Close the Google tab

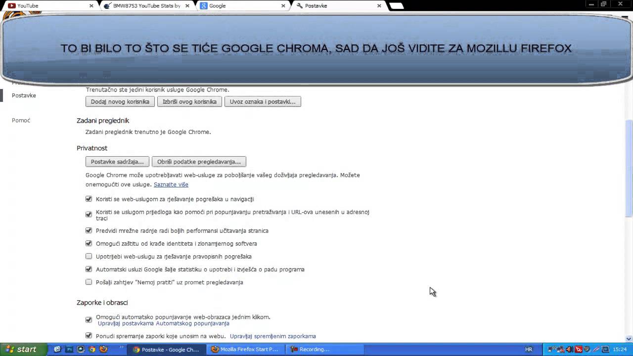(x=283, y=6)
